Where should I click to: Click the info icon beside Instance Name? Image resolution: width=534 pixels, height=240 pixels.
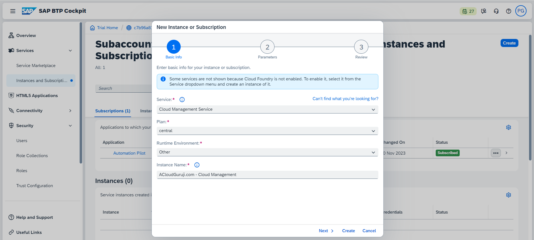[197, 165]
